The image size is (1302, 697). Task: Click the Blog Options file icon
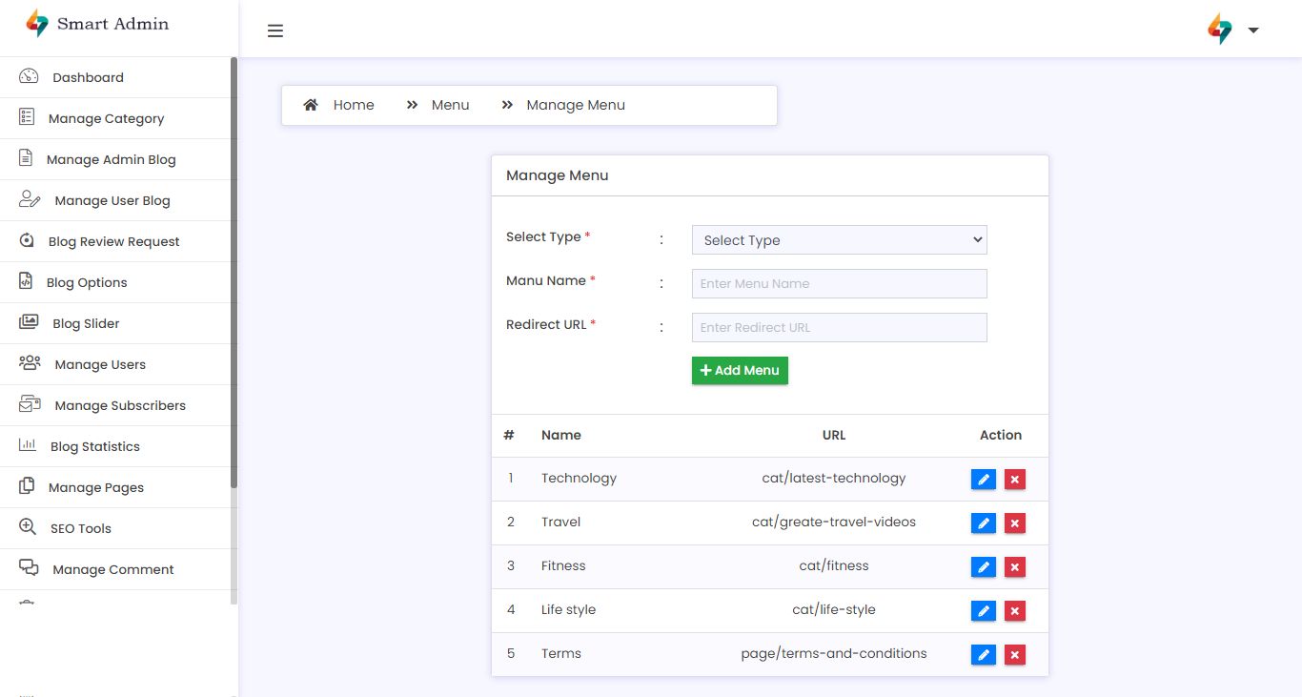tap(26, 281)
